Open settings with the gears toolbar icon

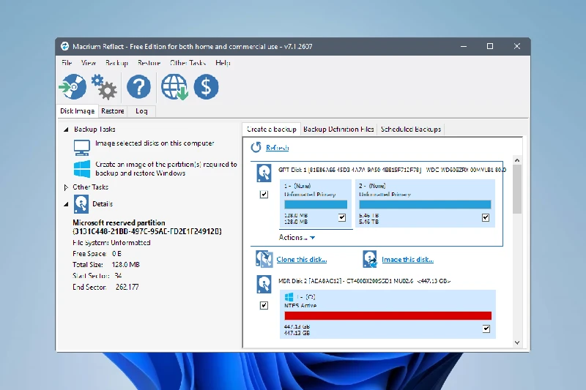click(104, 87)
